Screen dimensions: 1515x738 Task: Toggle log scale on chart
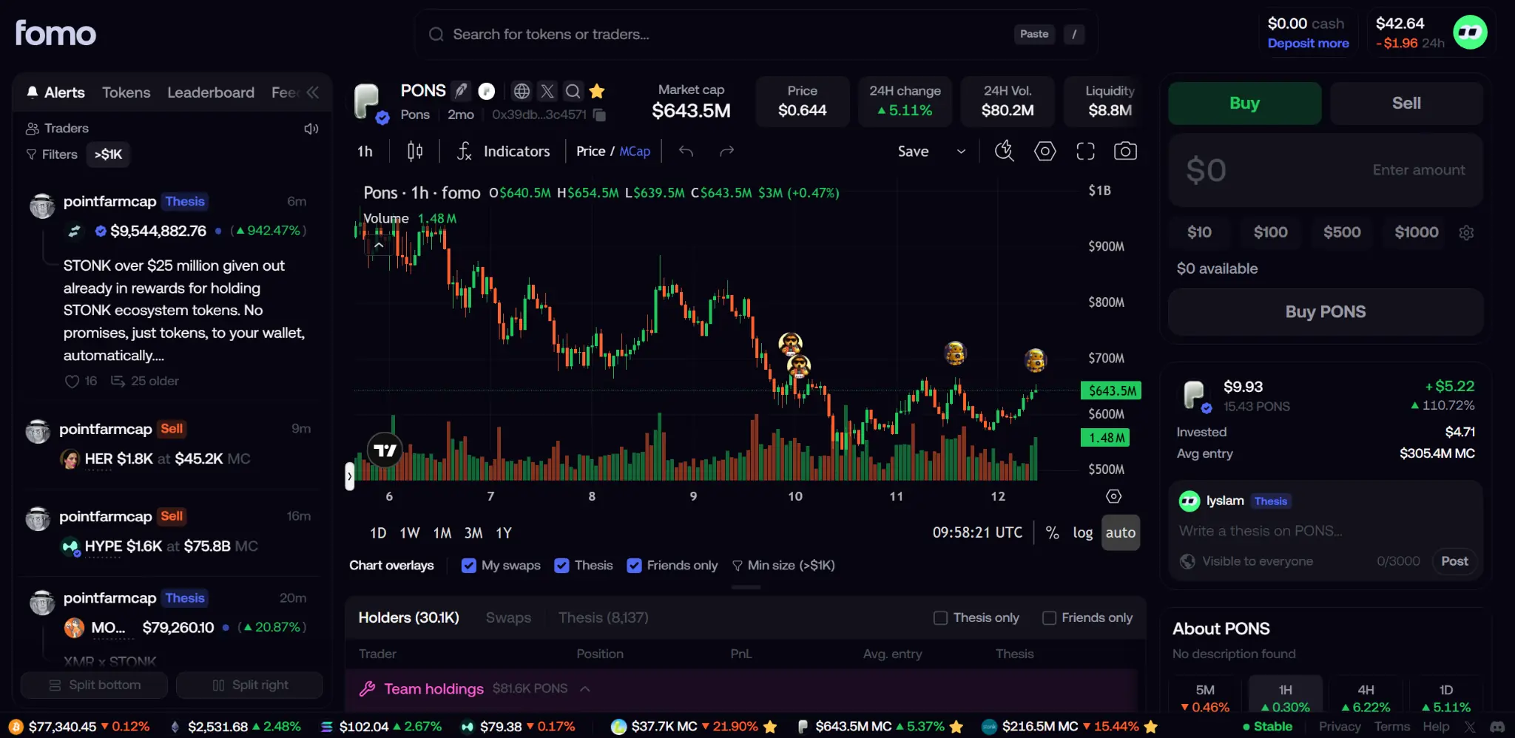tap(1082, 532)
